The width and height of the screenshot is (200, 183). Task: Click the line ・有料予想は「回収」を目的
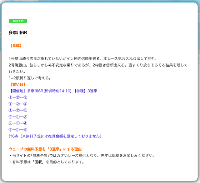(47, 162)
